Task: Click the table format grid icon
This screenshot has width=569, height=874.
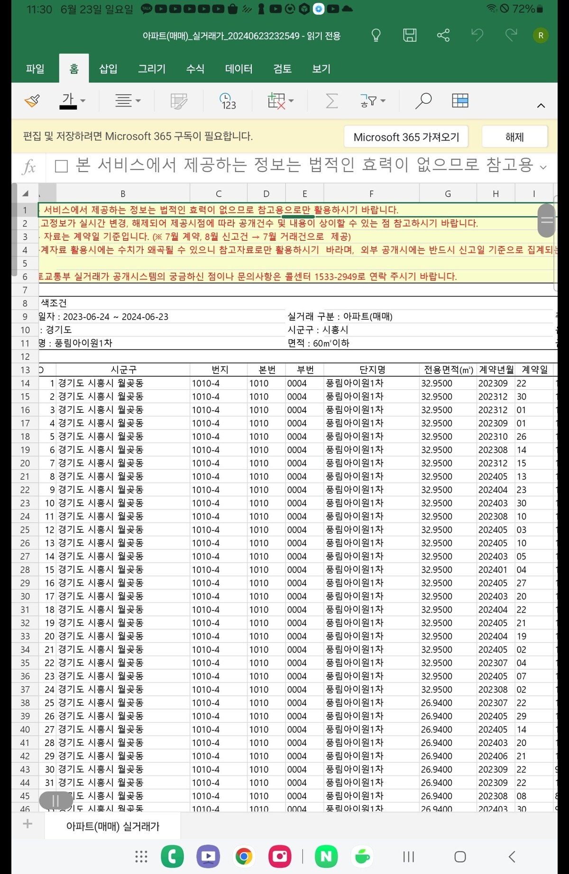Action: [x=460, y=101]
